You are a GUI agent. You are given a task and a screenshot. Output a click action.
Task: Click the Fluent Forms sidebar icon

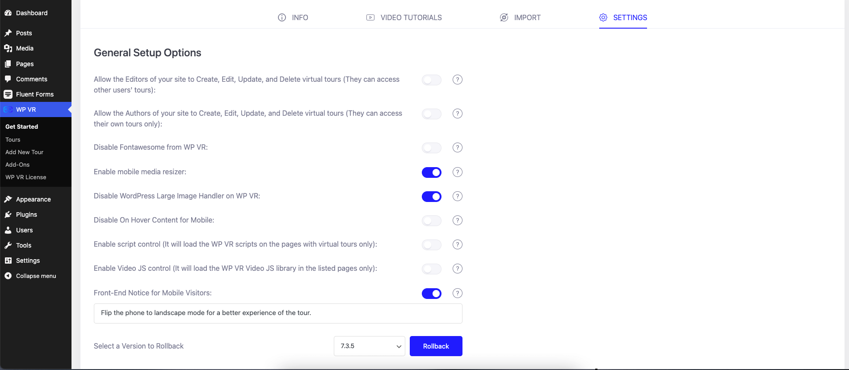(x=8, y=94)
